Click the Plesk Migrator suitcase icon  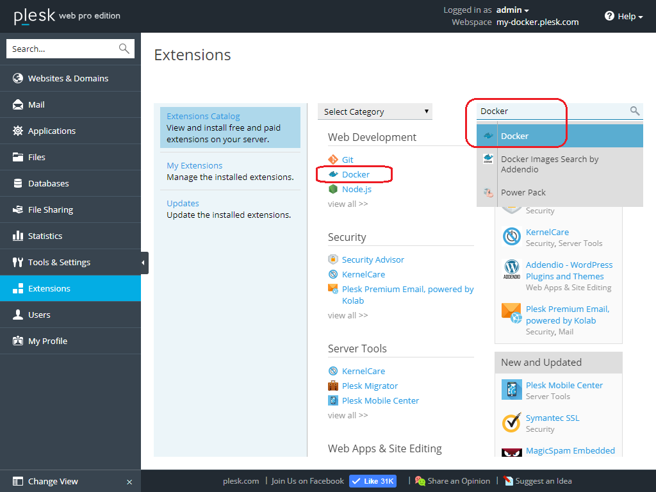click(333, 386)
